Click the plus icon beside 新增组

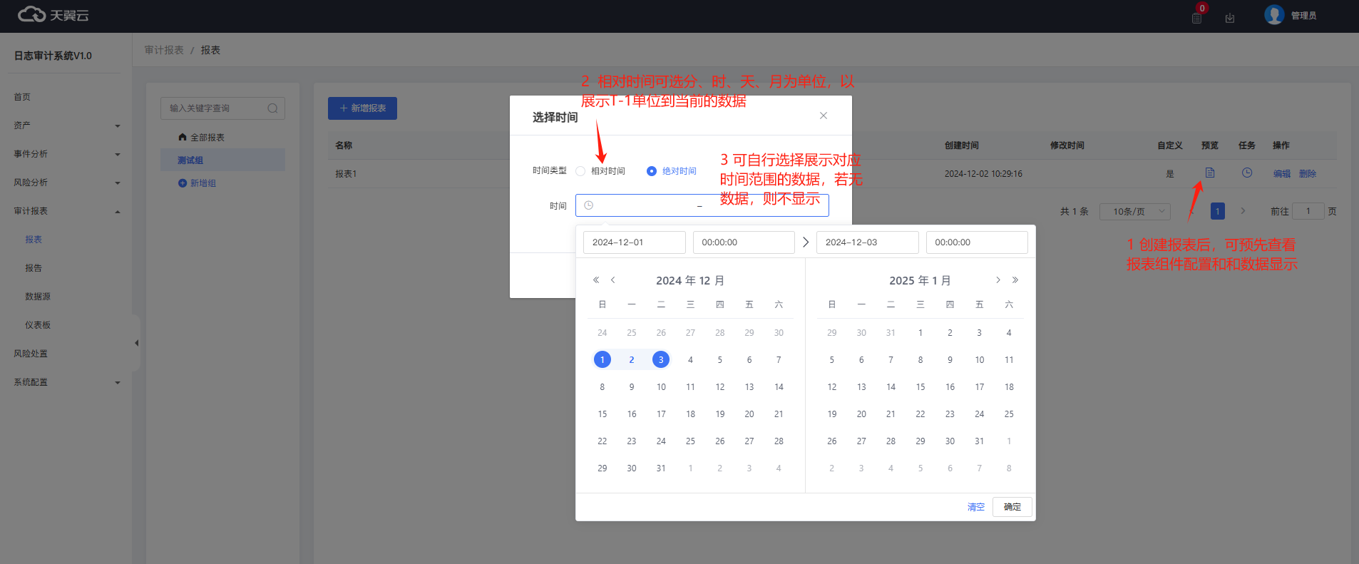[x=183, y=183]
